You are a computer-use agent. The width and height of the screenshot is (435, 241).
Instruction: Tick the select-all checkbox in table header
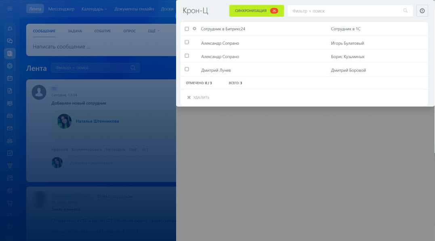187,29
